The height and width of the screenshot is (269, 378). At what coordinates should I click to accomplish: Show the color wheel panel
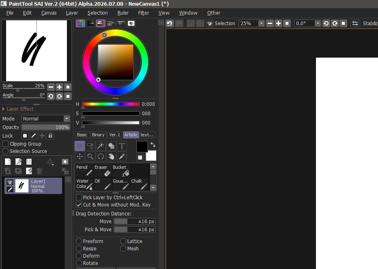click(x=81, y=24)
